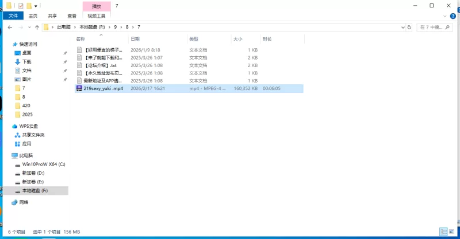Refresh the current folder view
460x239 pixels.
[x=409, y=27]
